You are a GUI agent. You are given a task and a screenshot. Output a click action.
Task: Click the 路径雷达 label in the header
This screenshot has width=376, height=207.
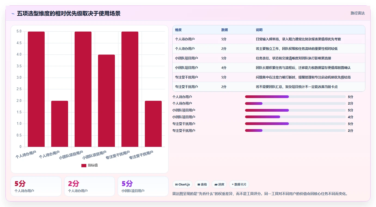[x=357, y=13]
